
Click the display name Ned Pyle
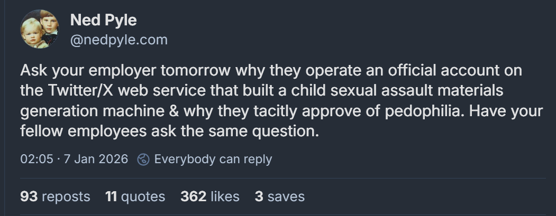pyautogui.click(x=103, y=21)
